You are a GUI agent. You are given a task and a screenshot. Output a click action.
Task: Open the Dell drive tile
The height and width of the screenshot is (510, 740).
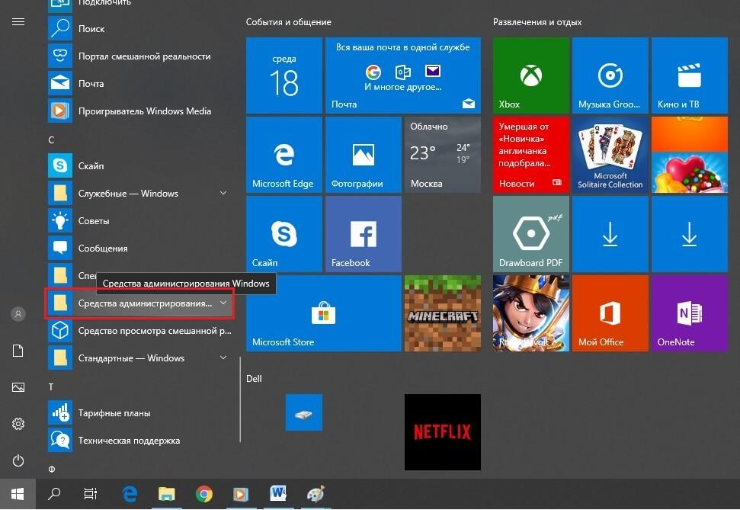click(x=304, y=412)
